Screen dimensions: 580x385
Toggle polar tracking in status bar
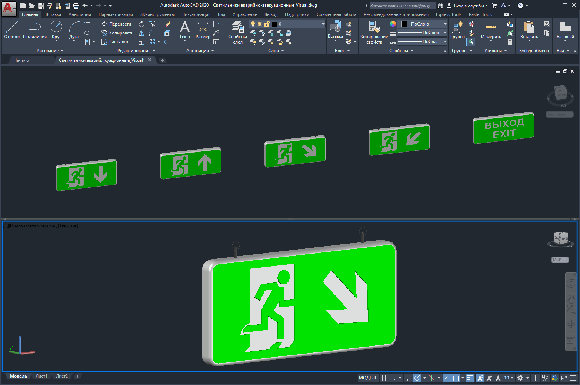(x=417, y=378)
